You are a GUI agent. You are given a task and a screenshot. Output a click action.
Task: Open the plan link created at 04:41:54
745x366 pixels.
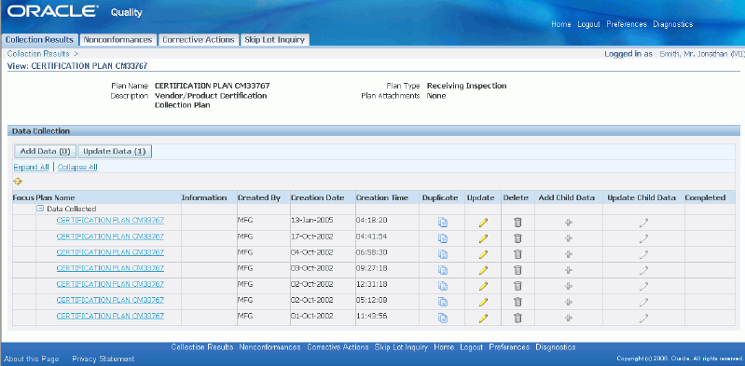(x=110, y=237)
